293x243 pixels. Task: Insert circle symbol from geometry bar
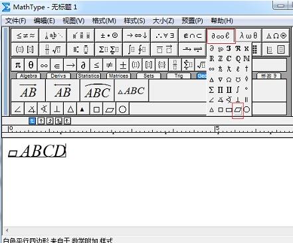pos(122,109)
